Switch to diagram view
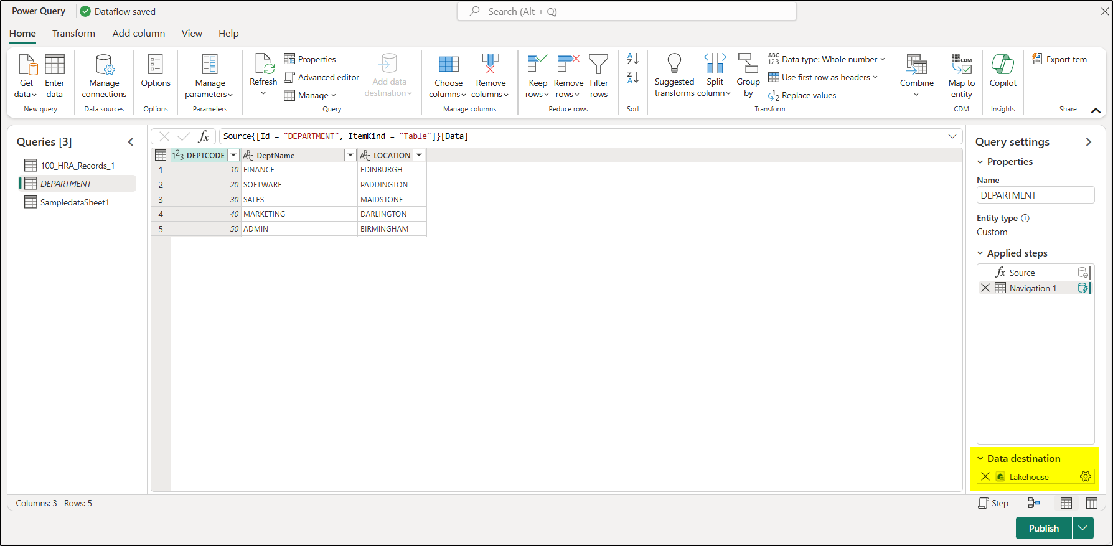Viewport: 1113px width, 546px height. pos(1034,503)
